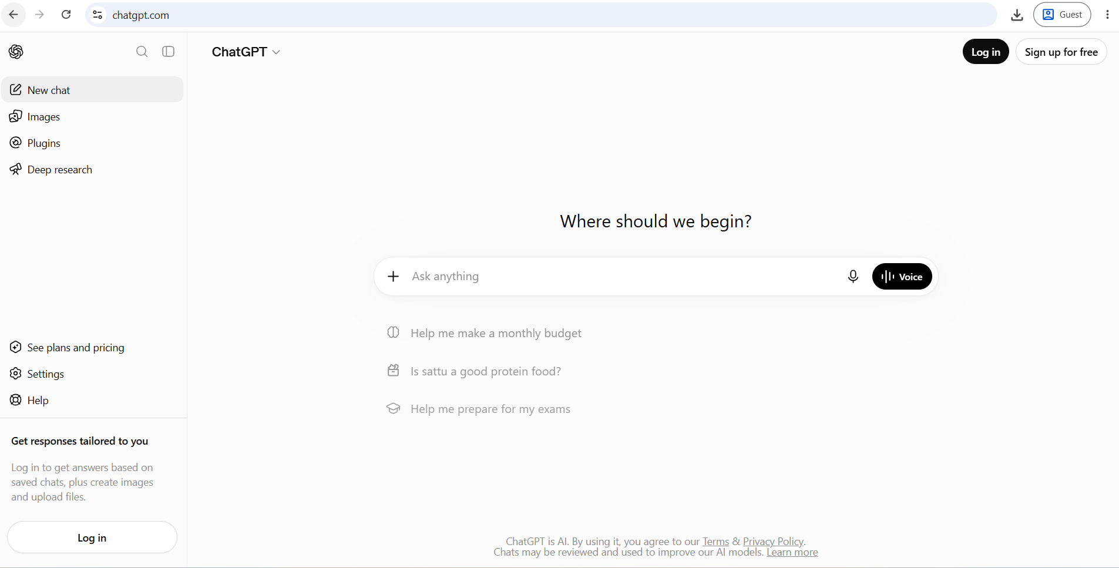
Task: Open Help in the sidebar
Action: point(92,400)
